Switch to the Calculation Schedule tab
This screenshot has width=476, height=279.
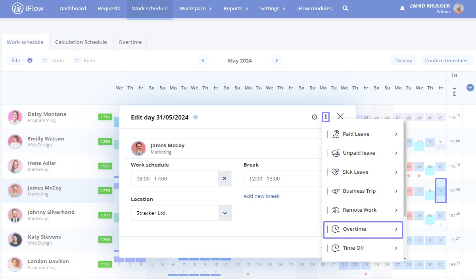click(81, 42)
